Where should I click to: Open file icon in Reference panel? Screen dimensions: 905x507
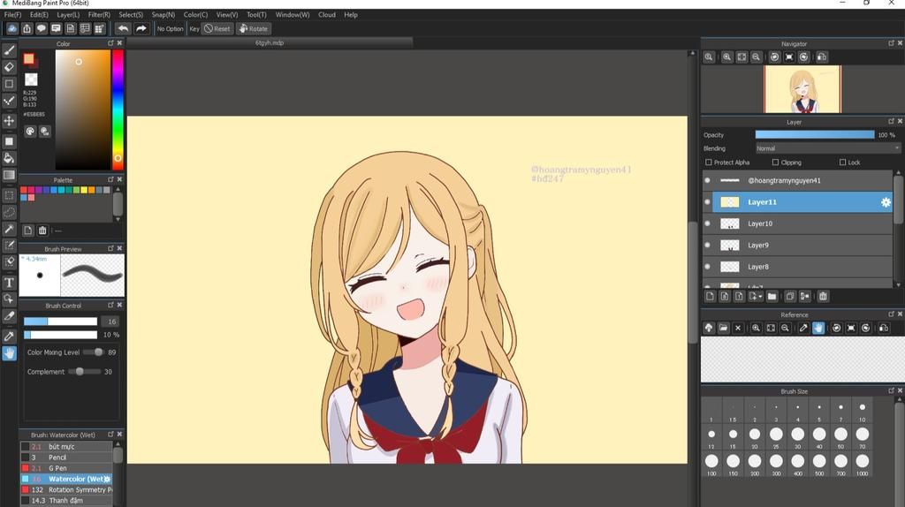[723, 328]
